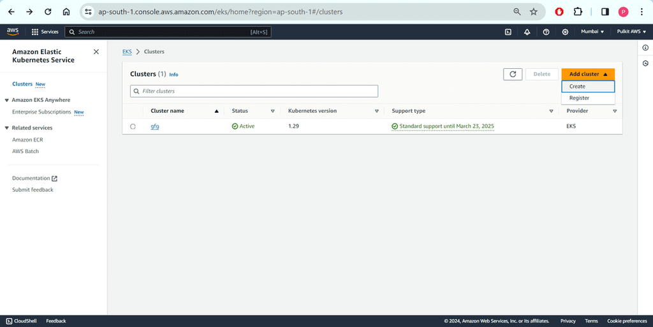
Task: Open Terms footer link
Action: [x=591, y=321]
